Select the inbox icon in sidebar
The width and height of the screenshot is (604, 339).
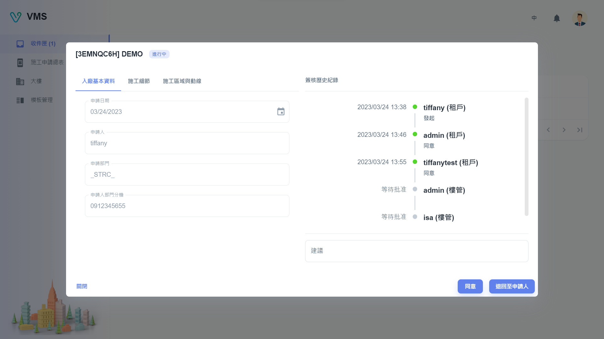[x=20, y=44]
